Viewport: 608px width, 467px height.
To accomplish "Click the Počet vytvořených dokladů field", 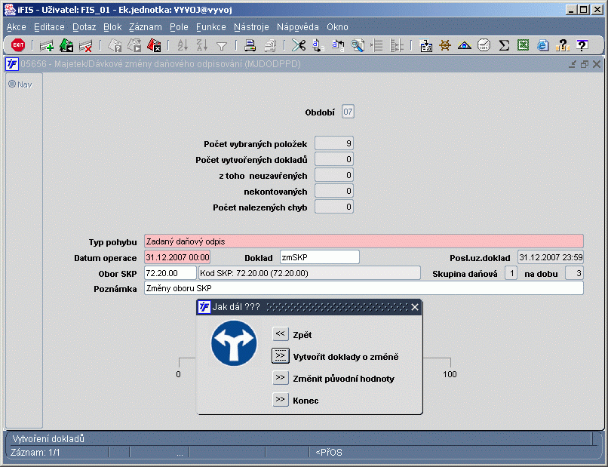I will [x=334, y=159].
